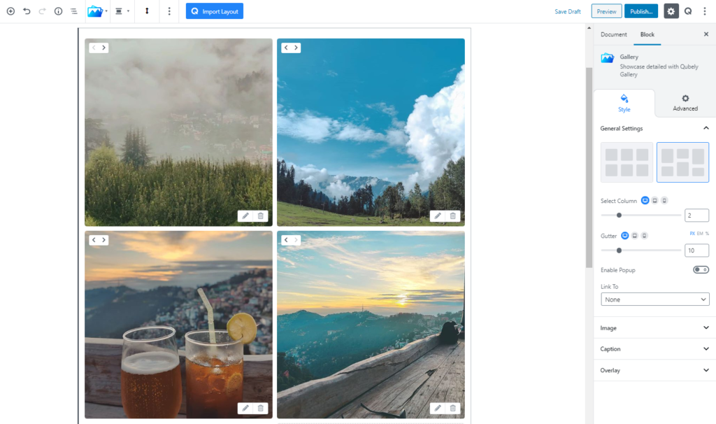Open block more options menu
Viewport: 716px width, 424px height.
coord(169,11)
